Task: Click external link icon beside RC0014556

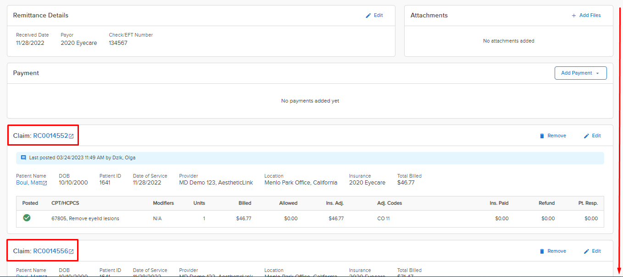Action: (71, 252)
